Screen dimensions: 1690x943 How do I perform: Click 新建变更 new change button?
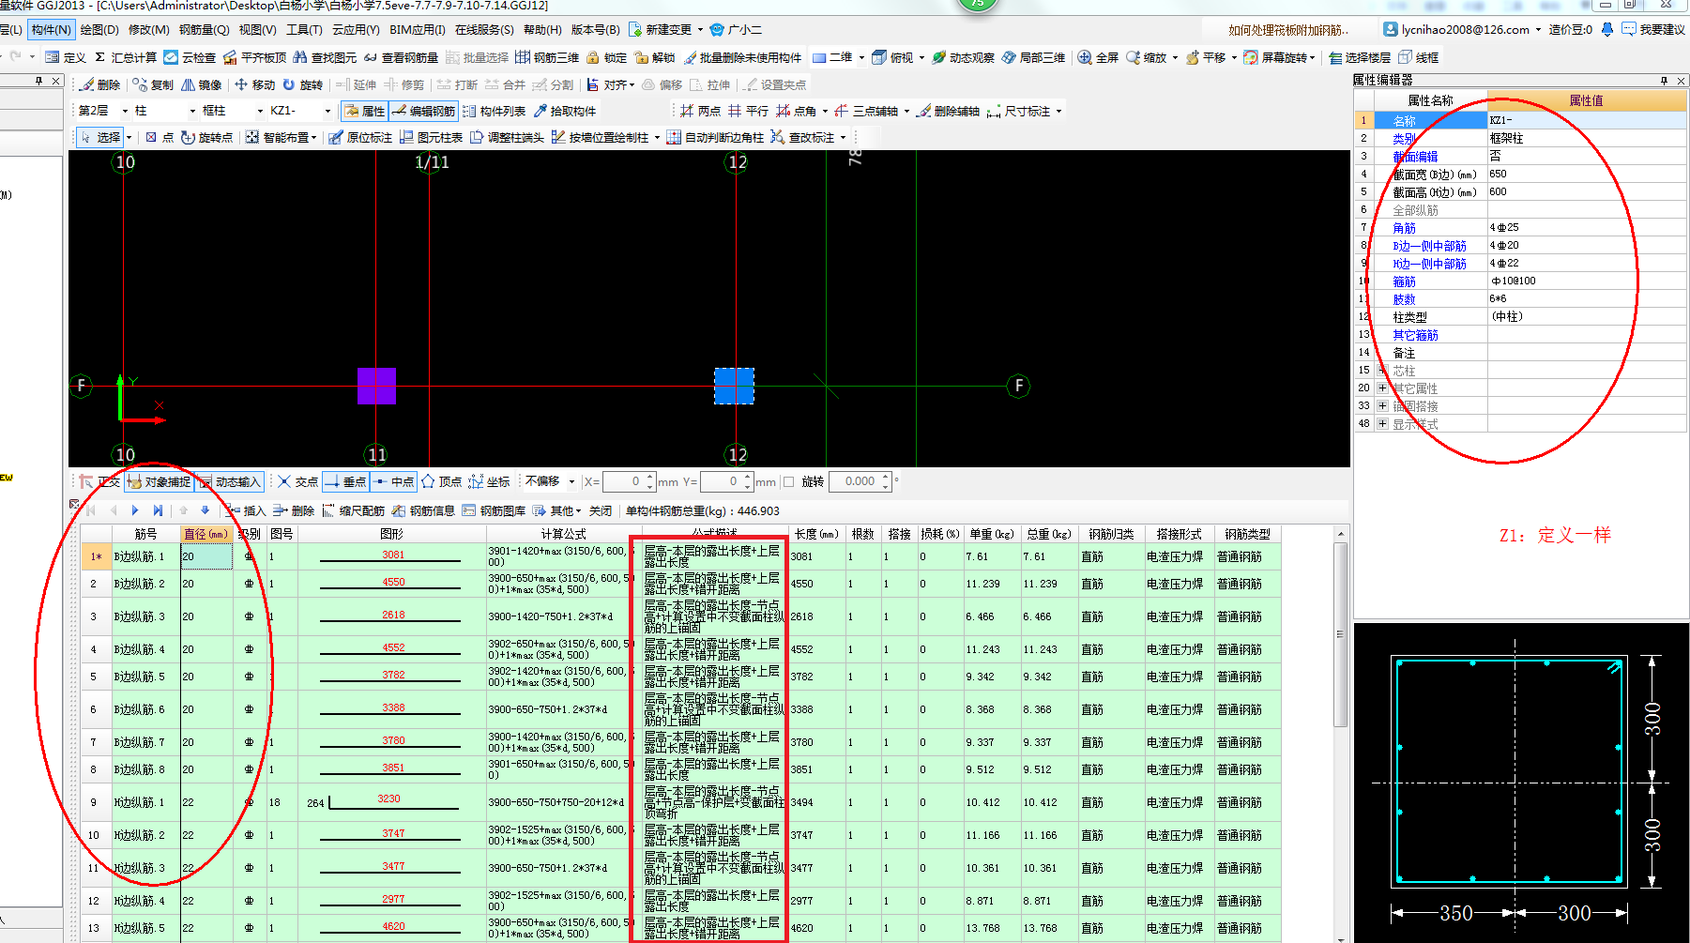(x=661, y=30)
